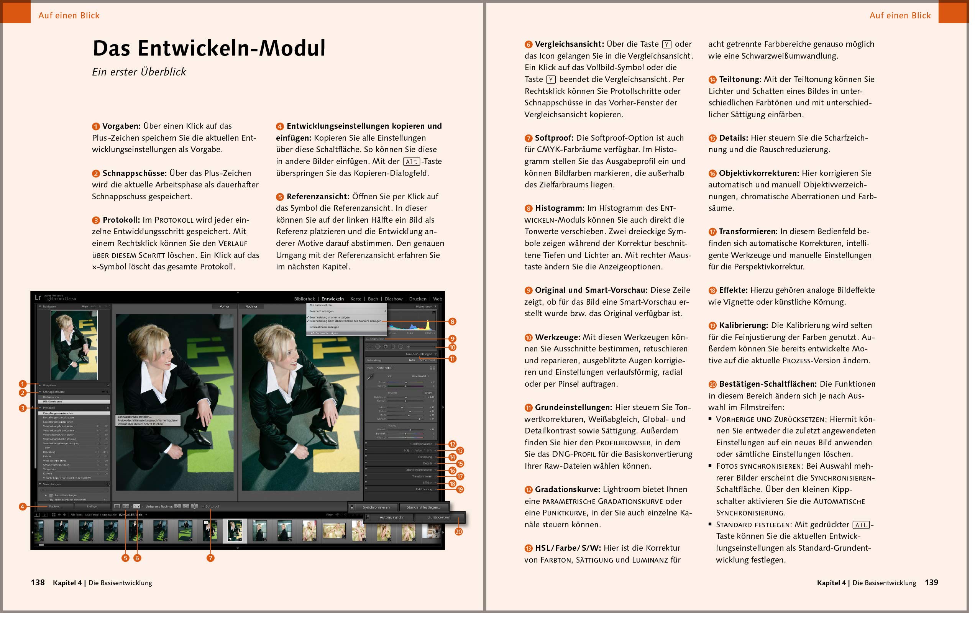
Task: Click the Kopieren... button
Action: pyautogui.click(x=56, y=507)
